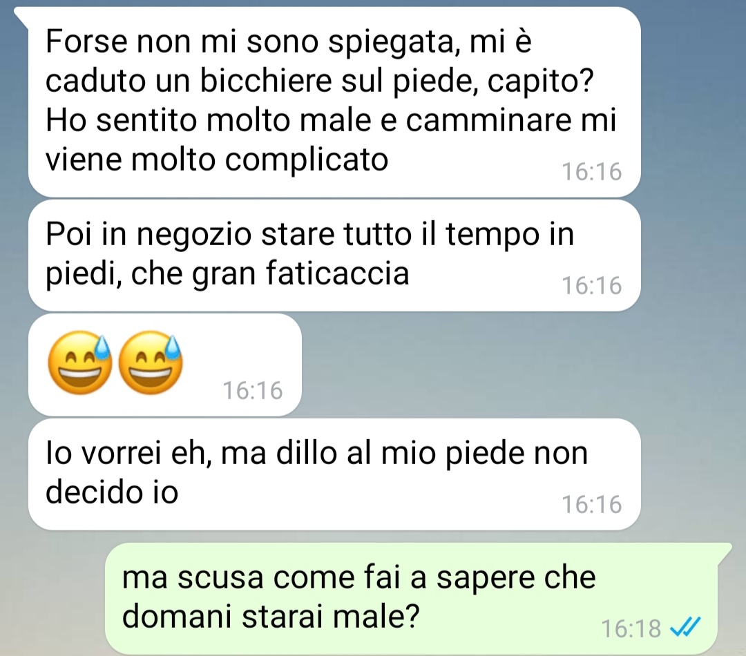The width and height of the screenshot is (746, 656).
Task: Tap the blue double-check read receipt
Action: point(685,627)
